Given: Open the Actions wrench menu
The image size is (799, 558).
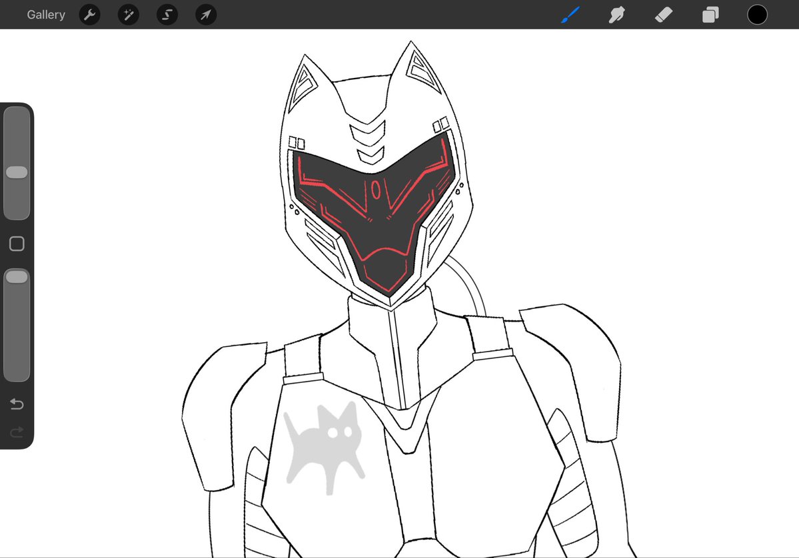Looking at the screenshot, I should pyautogui.click(x=90, y=15).
